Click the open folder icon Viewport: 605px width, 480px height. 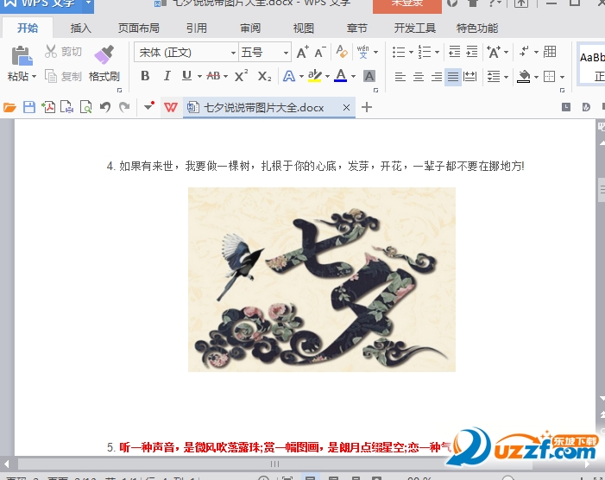9,107
